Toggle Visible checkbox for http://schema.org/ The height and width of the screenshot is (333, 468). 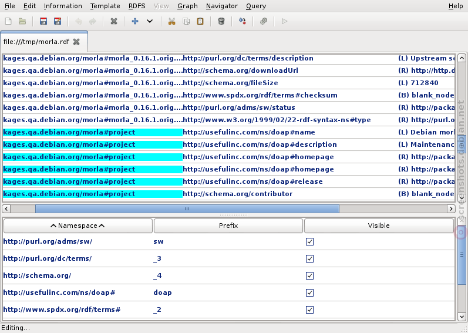tap(310, 275)
